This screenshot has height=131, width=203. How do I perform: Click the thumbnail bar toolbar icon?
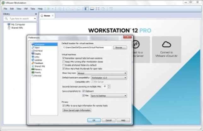tap(92, 9)
